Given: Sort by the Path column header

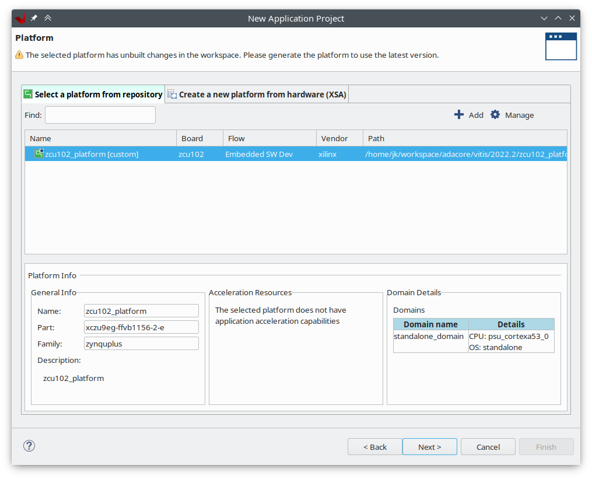Looking at the screenshot, I should [465, 138].
